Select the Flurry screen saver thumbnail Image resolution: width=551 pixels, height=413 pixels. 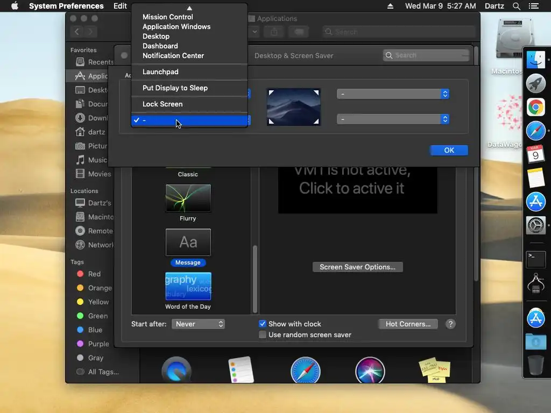[188, 198]
